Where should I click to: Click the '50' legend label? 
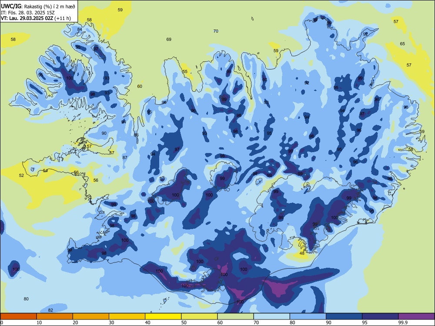click(x=184, y=323)
